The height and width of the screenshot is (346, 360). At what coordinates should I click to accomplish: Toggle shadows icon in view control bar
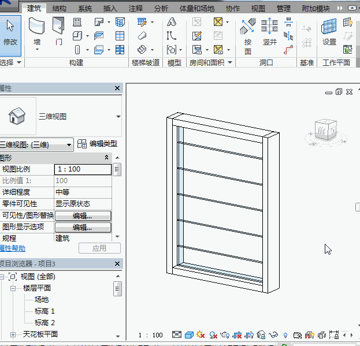point(213,335)
